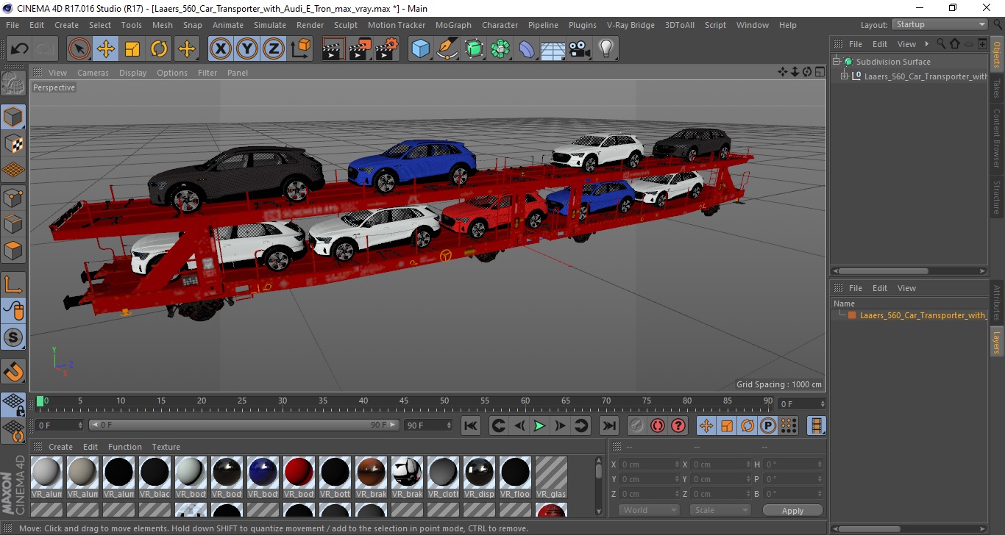Expand the Subdivision Surface object tree

(837, 62)
